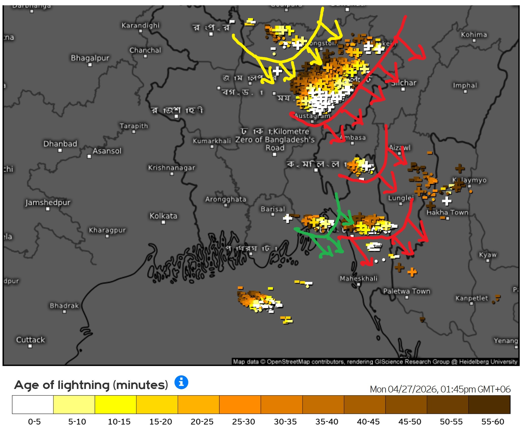The height and width of the screenshot is (427, 523).
Task: Click the timestamp Mon 04/27/2026 01:45pm
Action: point(440,389)
